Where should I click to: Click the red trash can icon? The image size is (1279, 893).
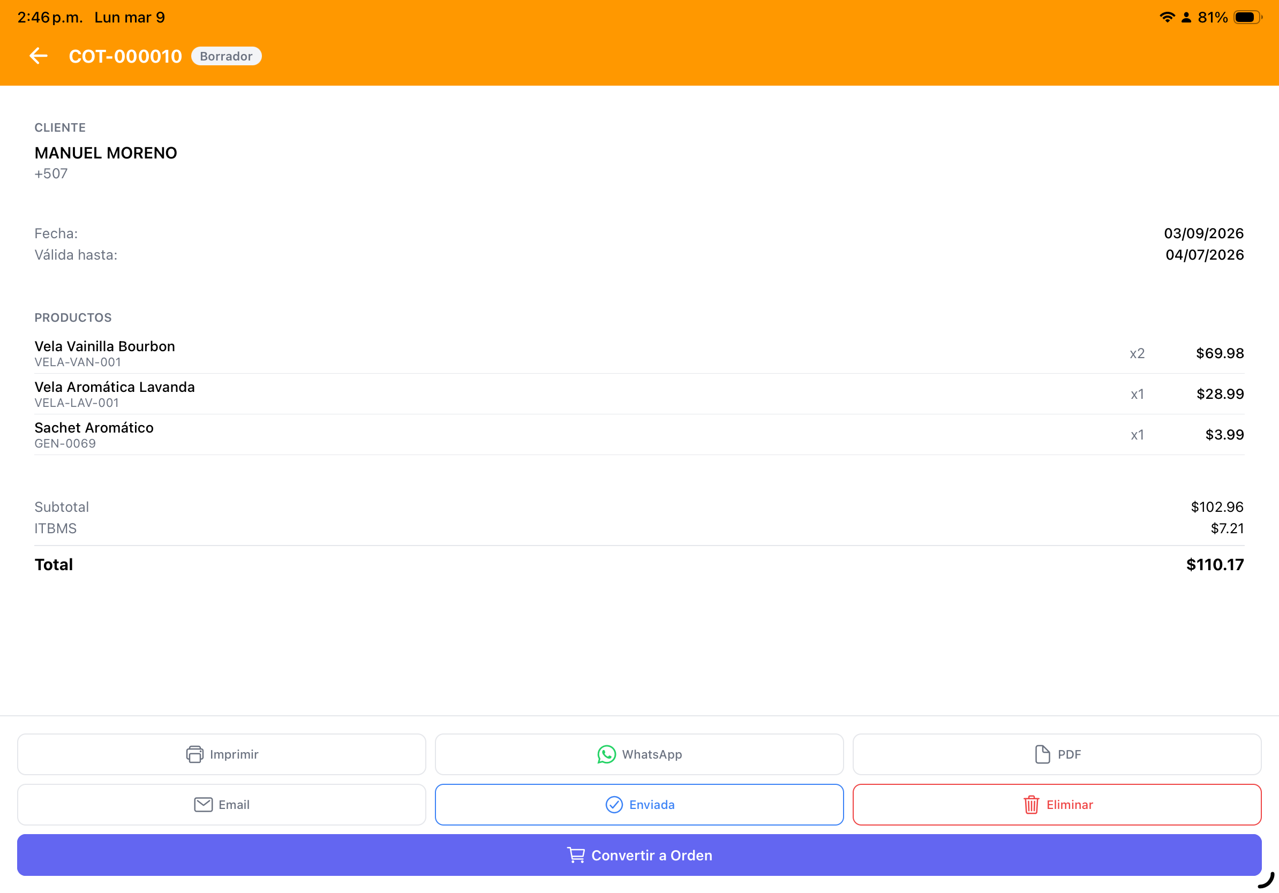pyautogui.click(x=1030, y=805)
